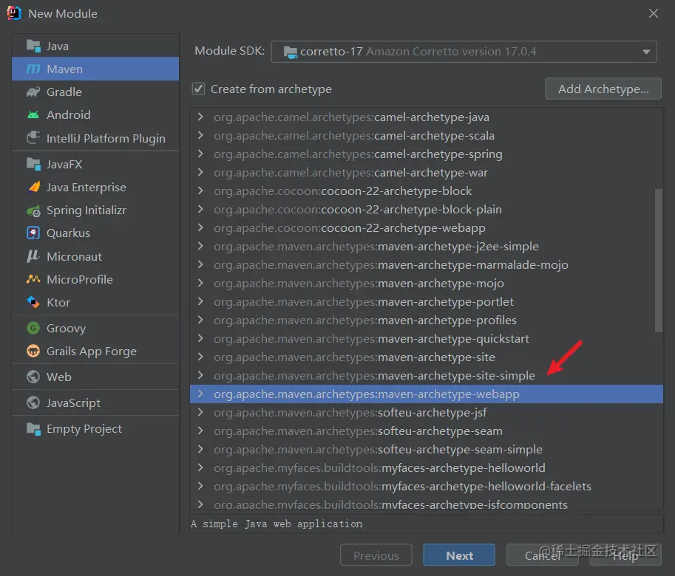Click the Quarkus icon in sidebar
Viewport: 675px width, 576px height.
click(33, 233)
